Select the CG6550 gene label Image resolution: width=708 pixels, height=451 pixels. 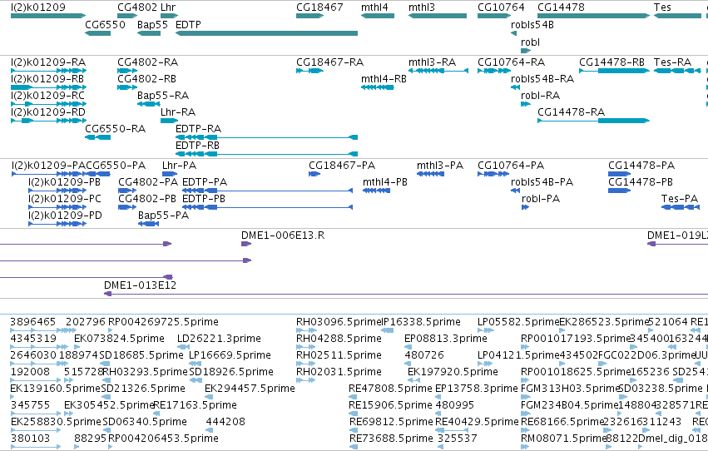click(105, 24)
